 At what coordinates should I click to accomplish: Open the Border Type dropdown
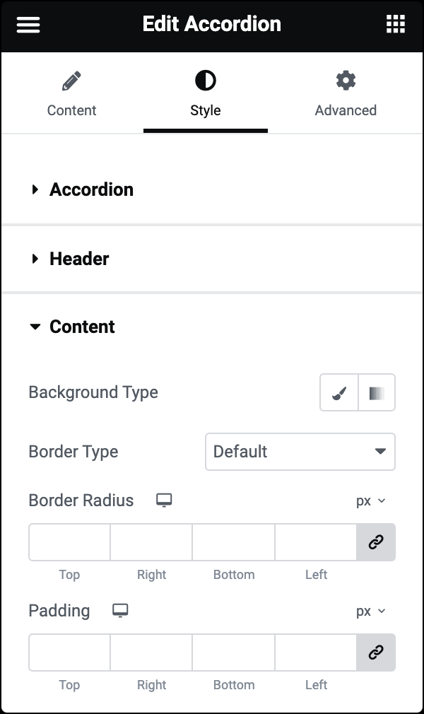pyautogui.click(x=300, y=452)
